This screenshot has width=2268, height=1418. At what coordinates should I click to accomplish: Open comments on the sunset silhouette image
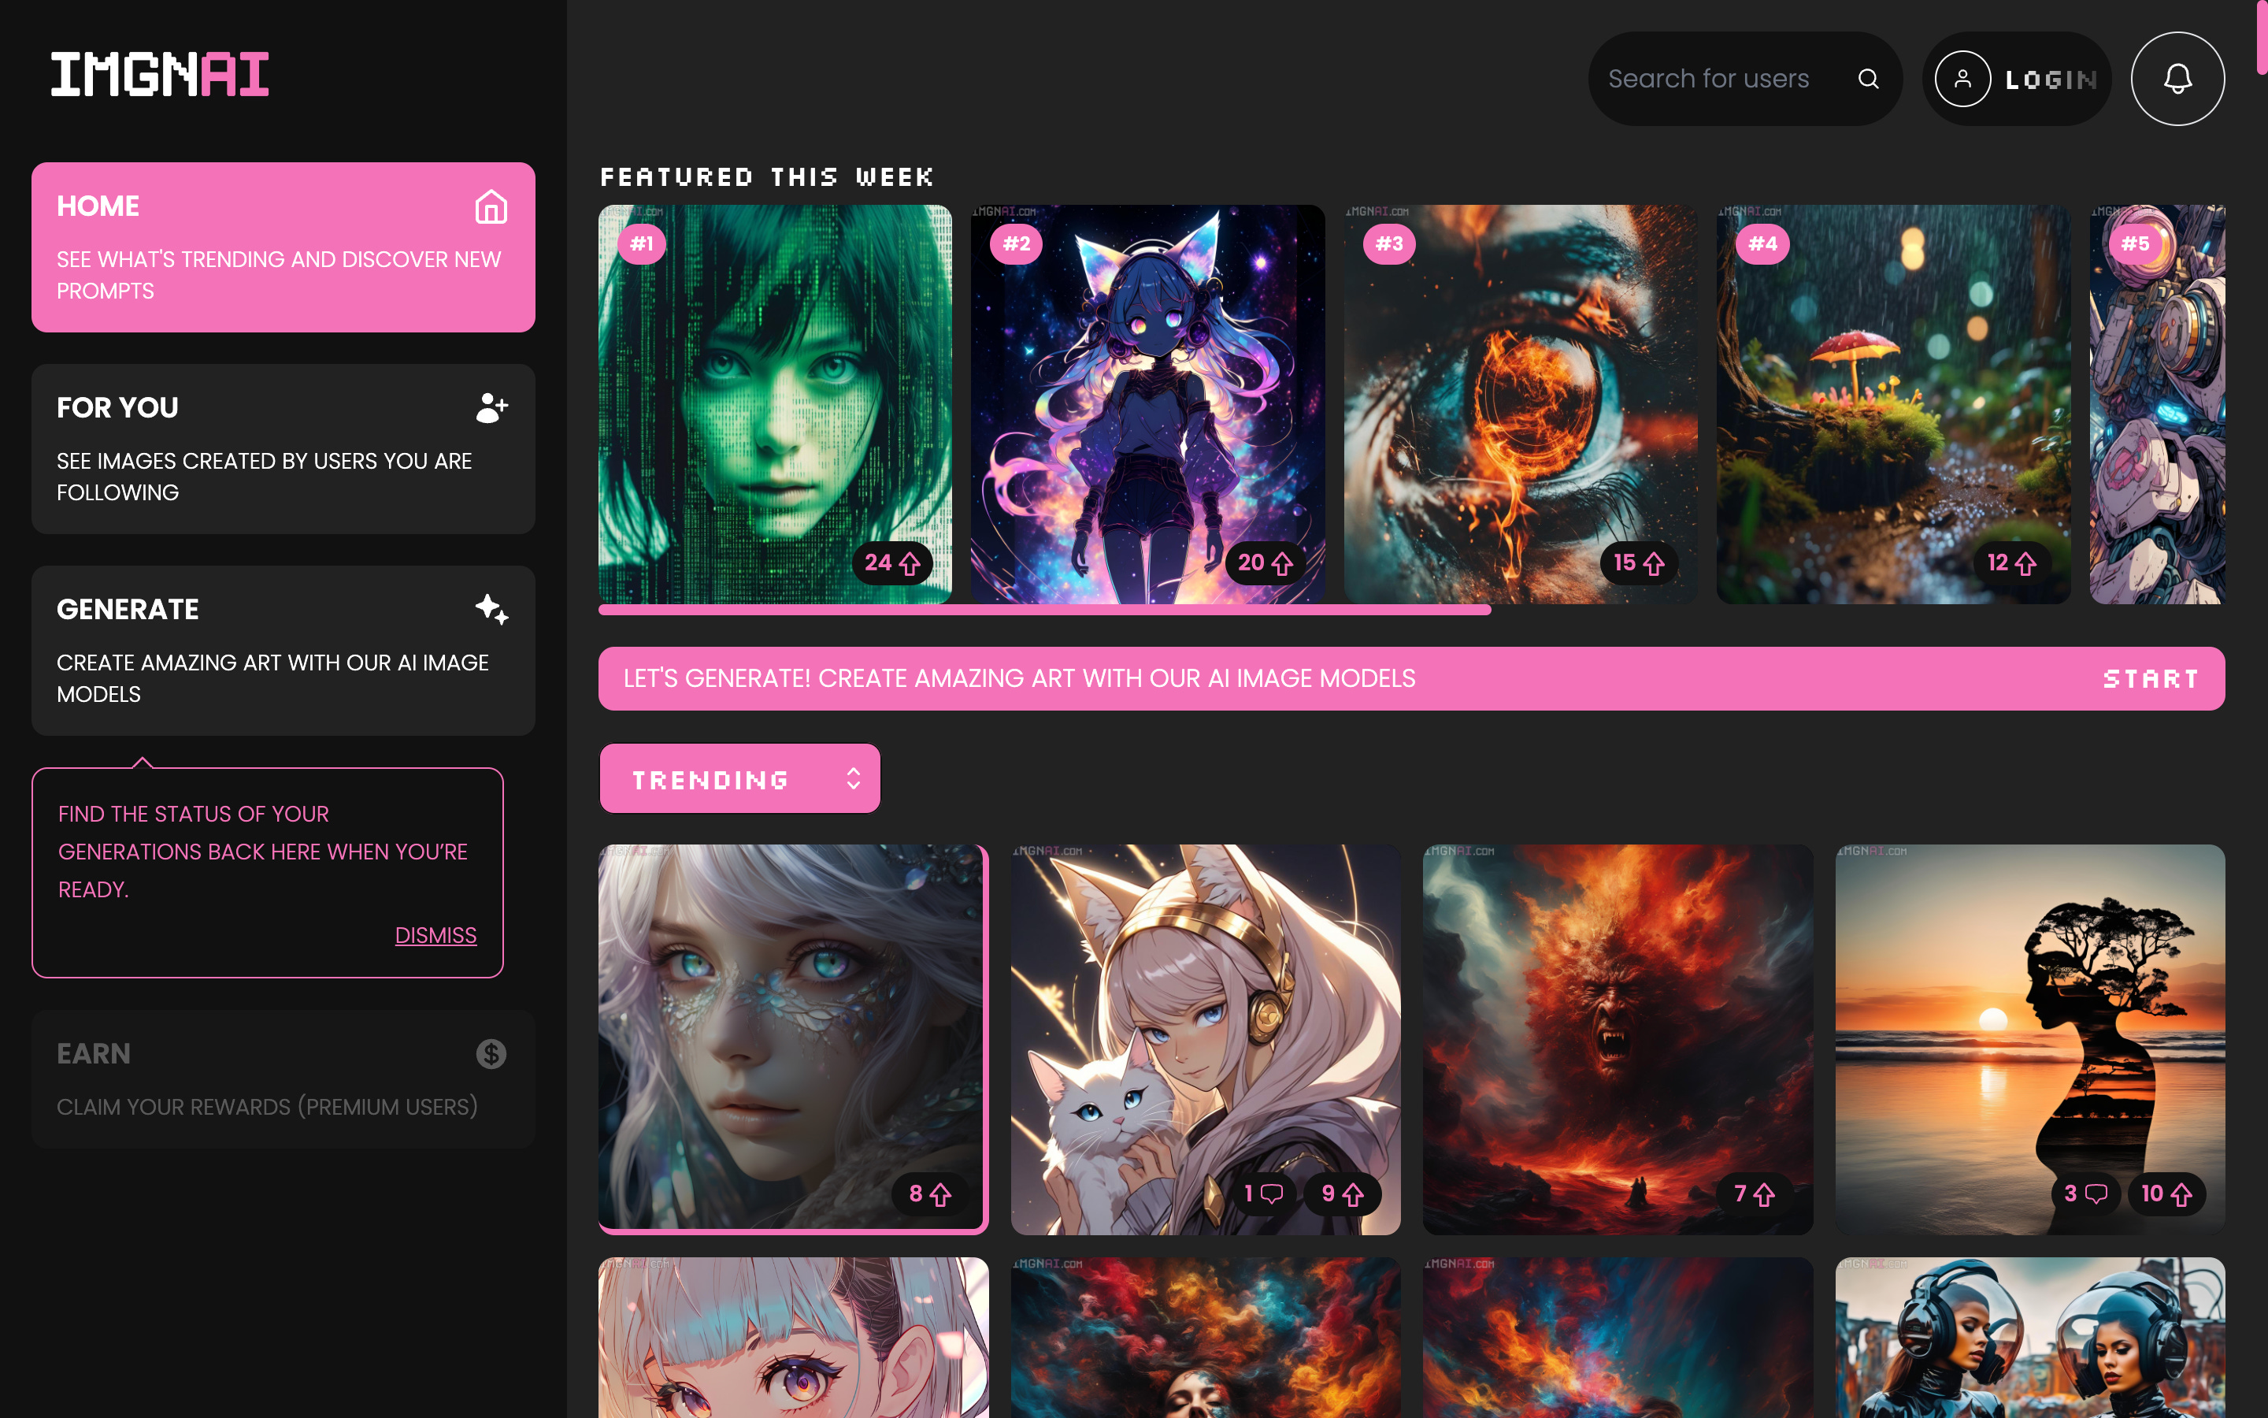click(x=2085, y=1193)
